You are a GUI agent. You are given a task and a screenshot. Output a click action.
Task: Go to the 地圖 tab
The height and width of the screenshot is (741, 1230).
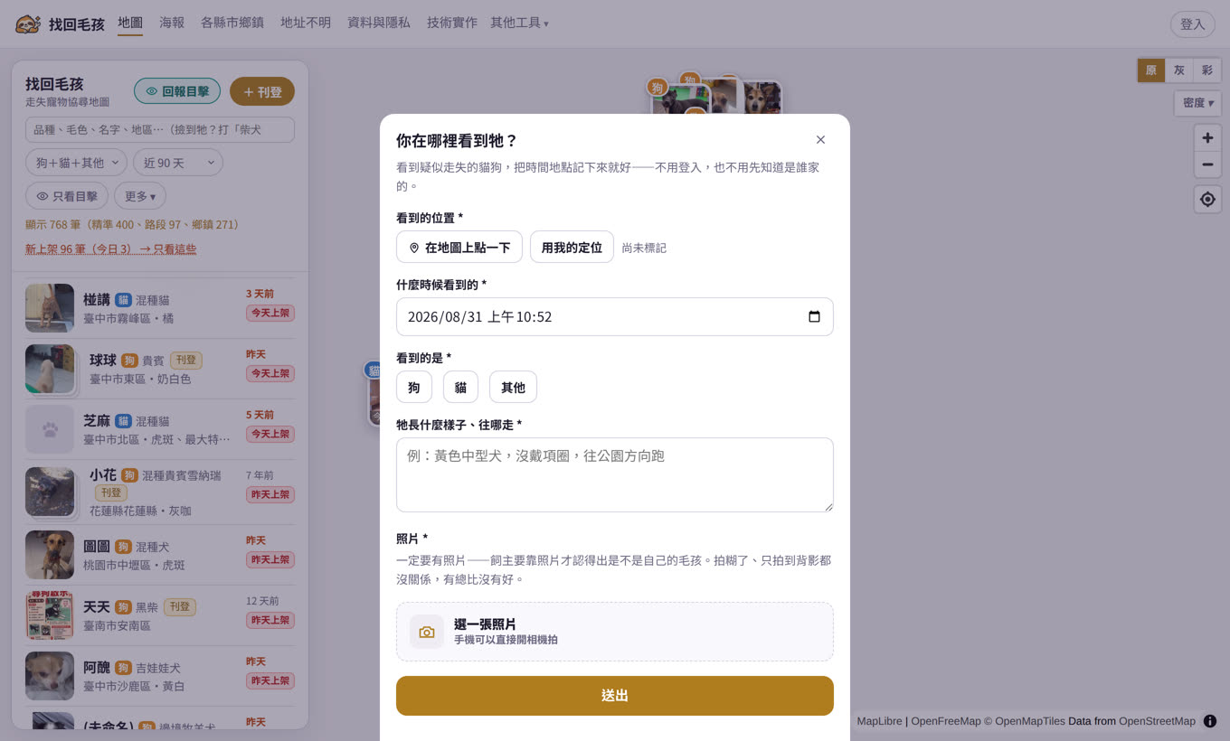pos(130,23)
